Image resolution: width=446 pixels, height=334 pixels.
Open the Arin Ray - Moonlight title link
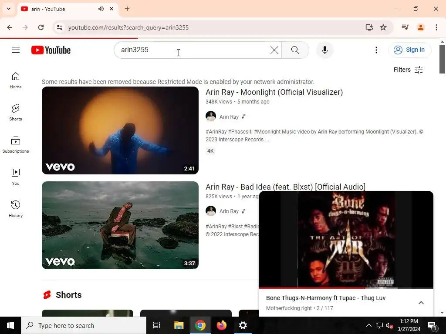[x=274, y=92]
